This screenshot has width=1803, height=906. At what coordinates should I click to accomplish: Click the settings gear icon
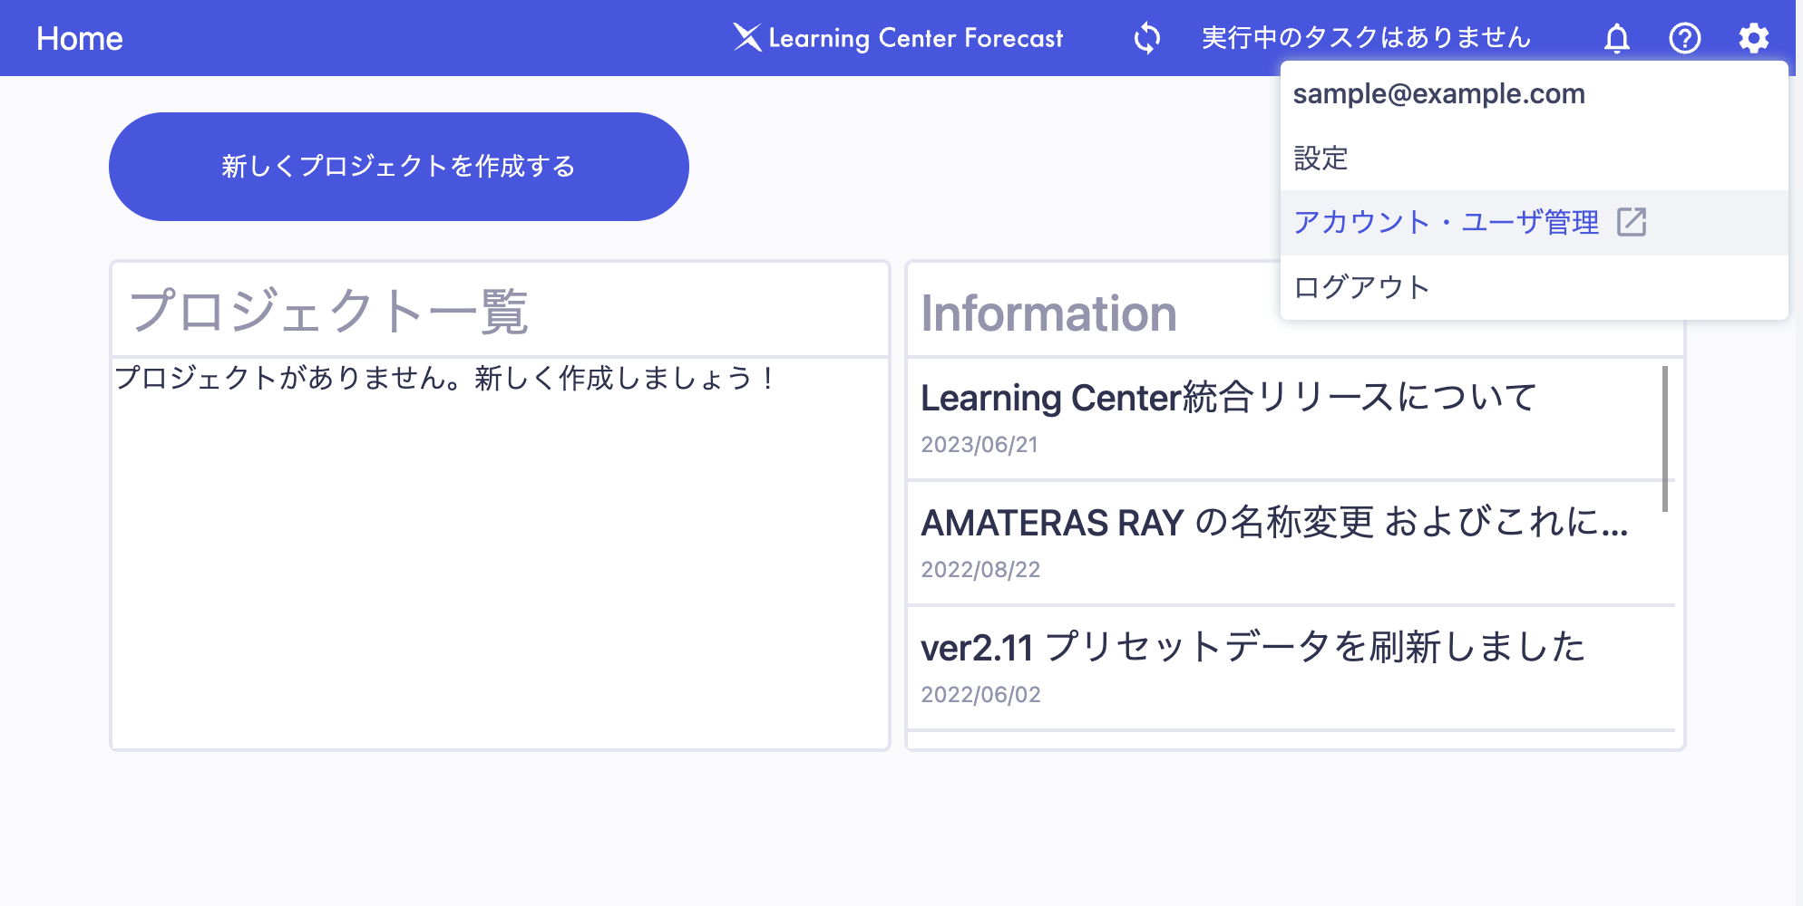(1754, 38)
